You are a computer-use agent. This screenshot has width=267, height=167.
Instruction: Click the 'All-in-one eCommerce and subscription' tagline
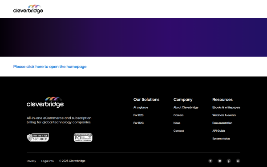click(x=59, y=120)
